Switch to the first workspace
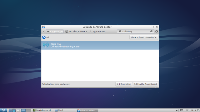200x112 pixels. (x=23, y=110)
